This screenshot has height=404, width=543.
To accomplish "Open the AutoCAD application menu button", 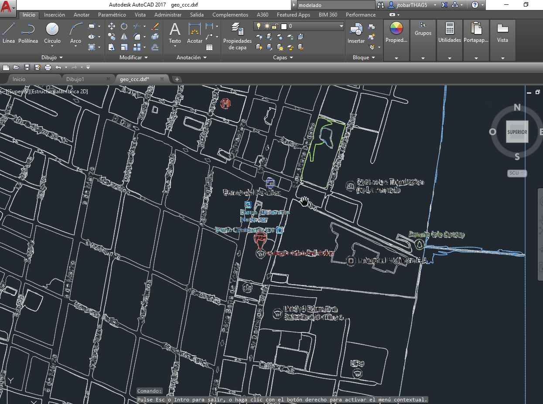I will click(x=8, y=7).
